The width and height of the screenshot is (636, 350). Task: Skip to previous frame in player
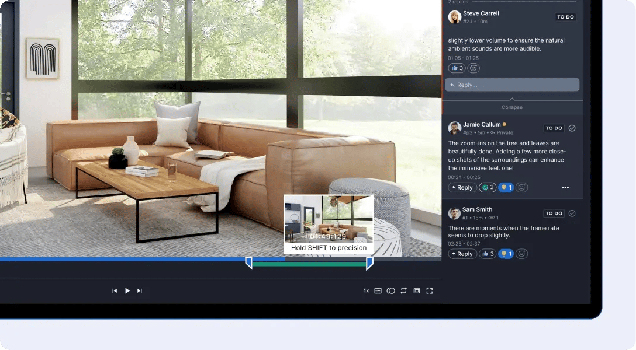tap(115, 290)
